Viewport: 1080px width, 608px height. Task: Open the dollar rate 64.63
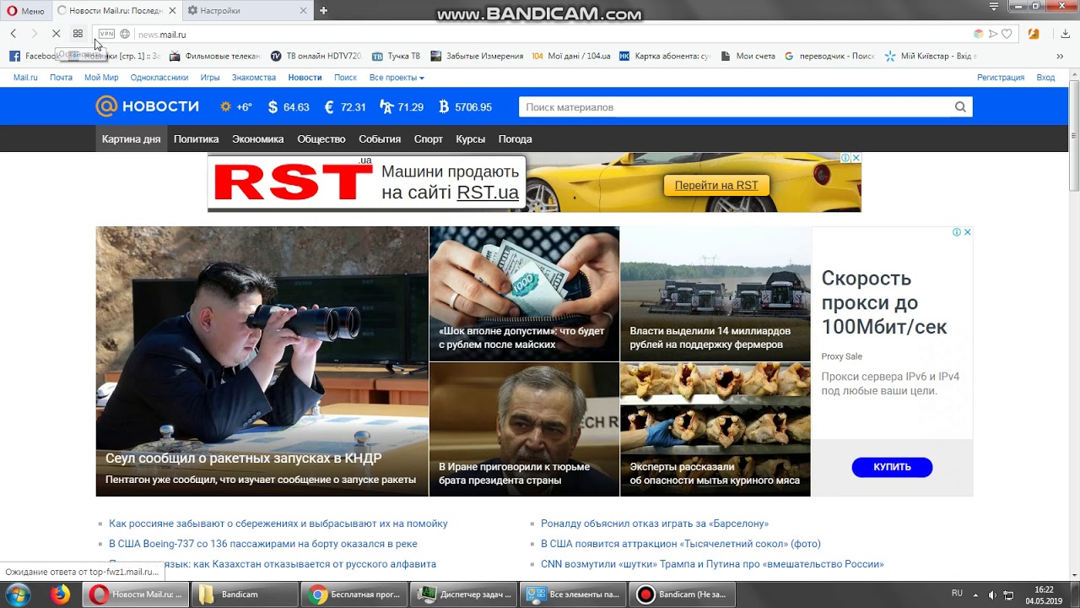coord(289,107)
